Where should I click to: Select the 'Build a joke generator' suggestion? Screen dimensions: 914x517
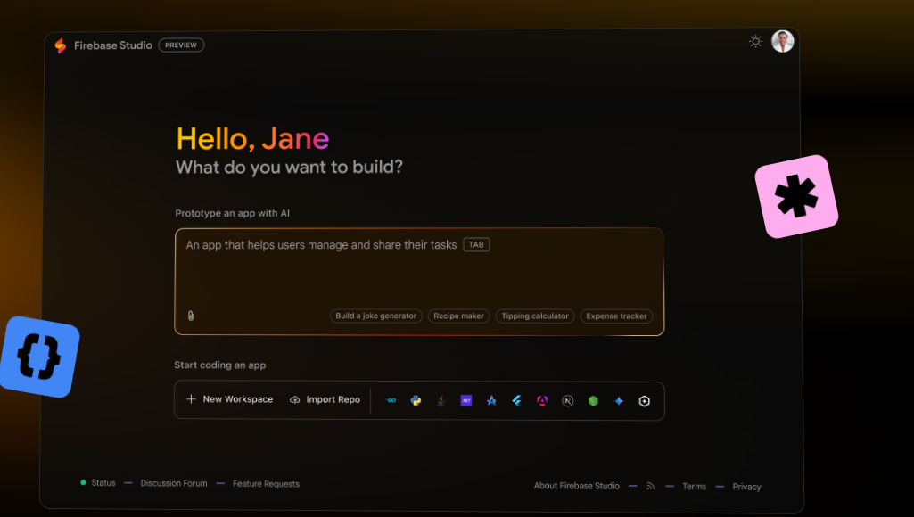375,316
